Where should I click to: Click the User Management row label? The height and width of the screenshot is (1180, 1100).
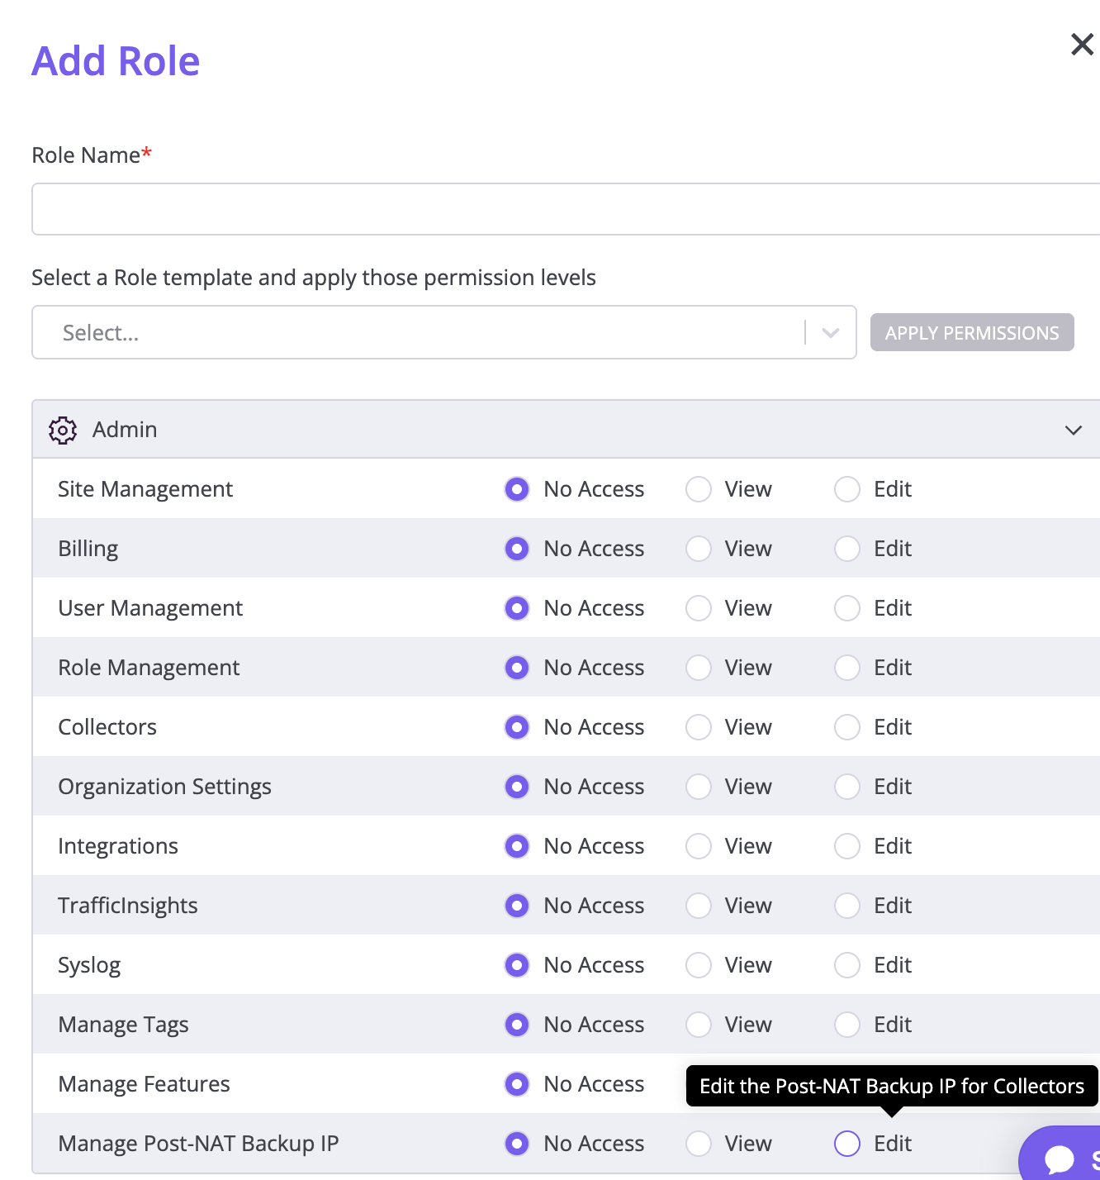pyautogui.click(x=150, y=608)
